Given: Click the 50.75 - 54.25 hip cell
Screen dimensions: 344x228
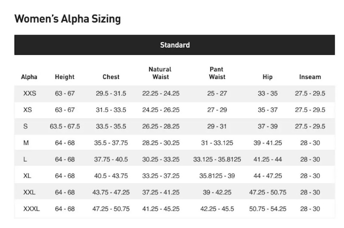Looking at the screenshot, I should [268, 209].
